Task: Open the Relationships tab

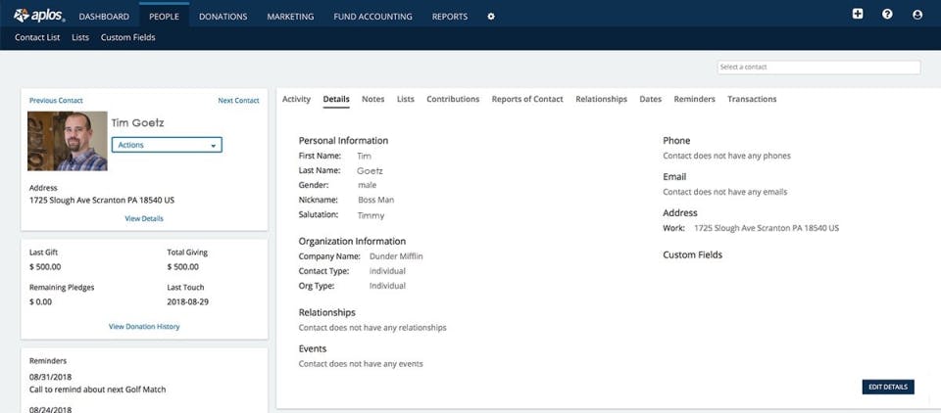Action: [x=601, y=99]
